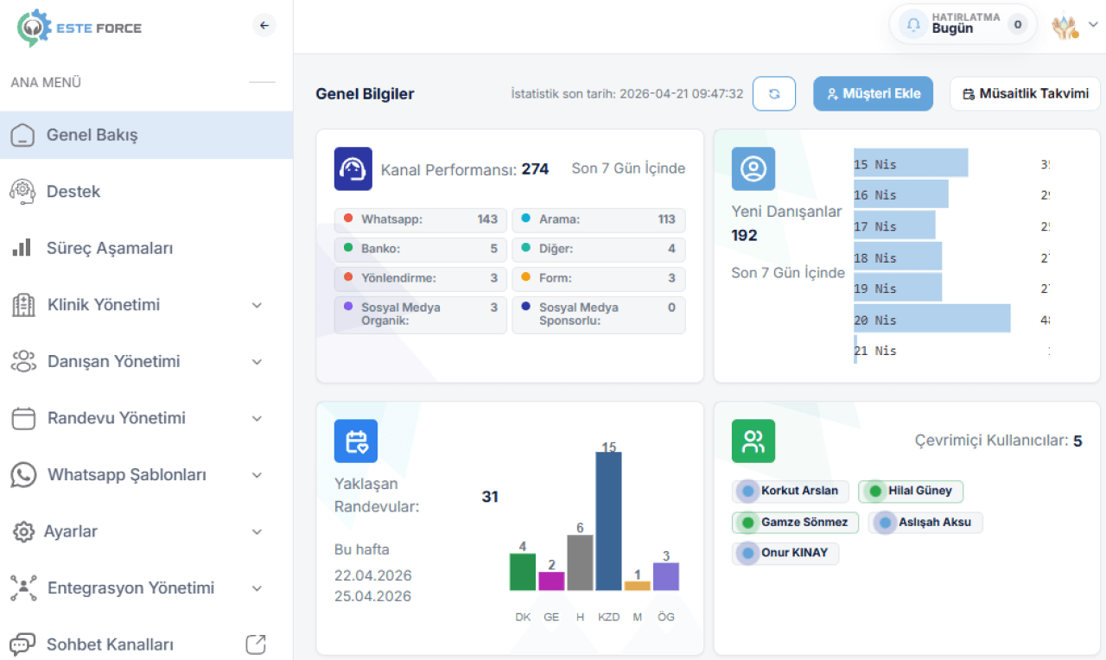
Task: Click the online users green icon
Action: tap(753, 441)
